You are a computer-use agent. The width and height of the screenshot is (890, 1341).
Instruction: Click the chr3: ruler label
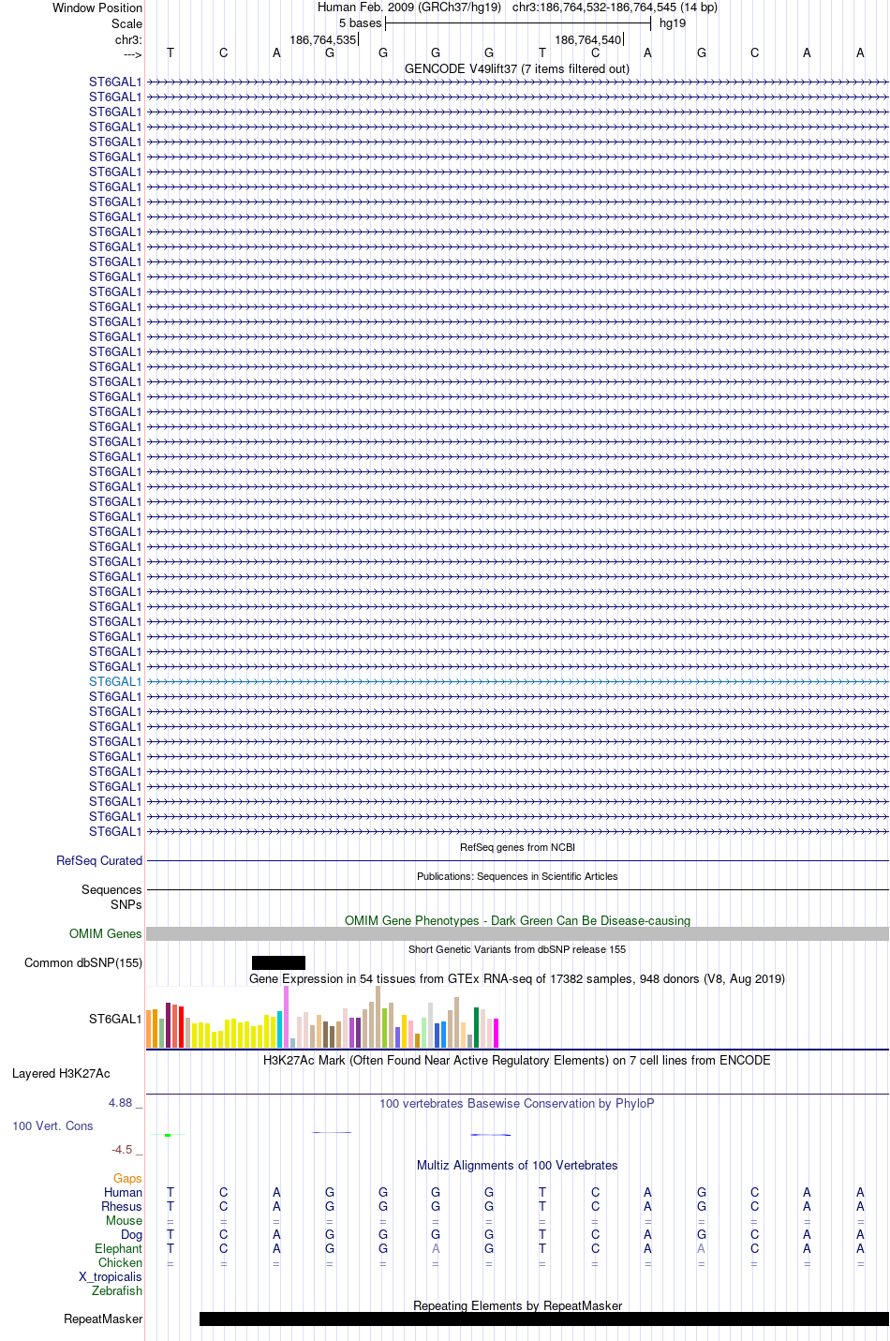128,39
